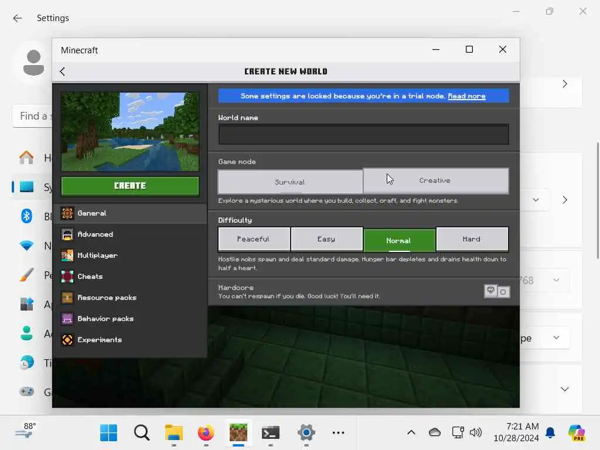Screen dimensions: 600x450
Task: Click the Settings window back arrow
Action: (17, 18)
